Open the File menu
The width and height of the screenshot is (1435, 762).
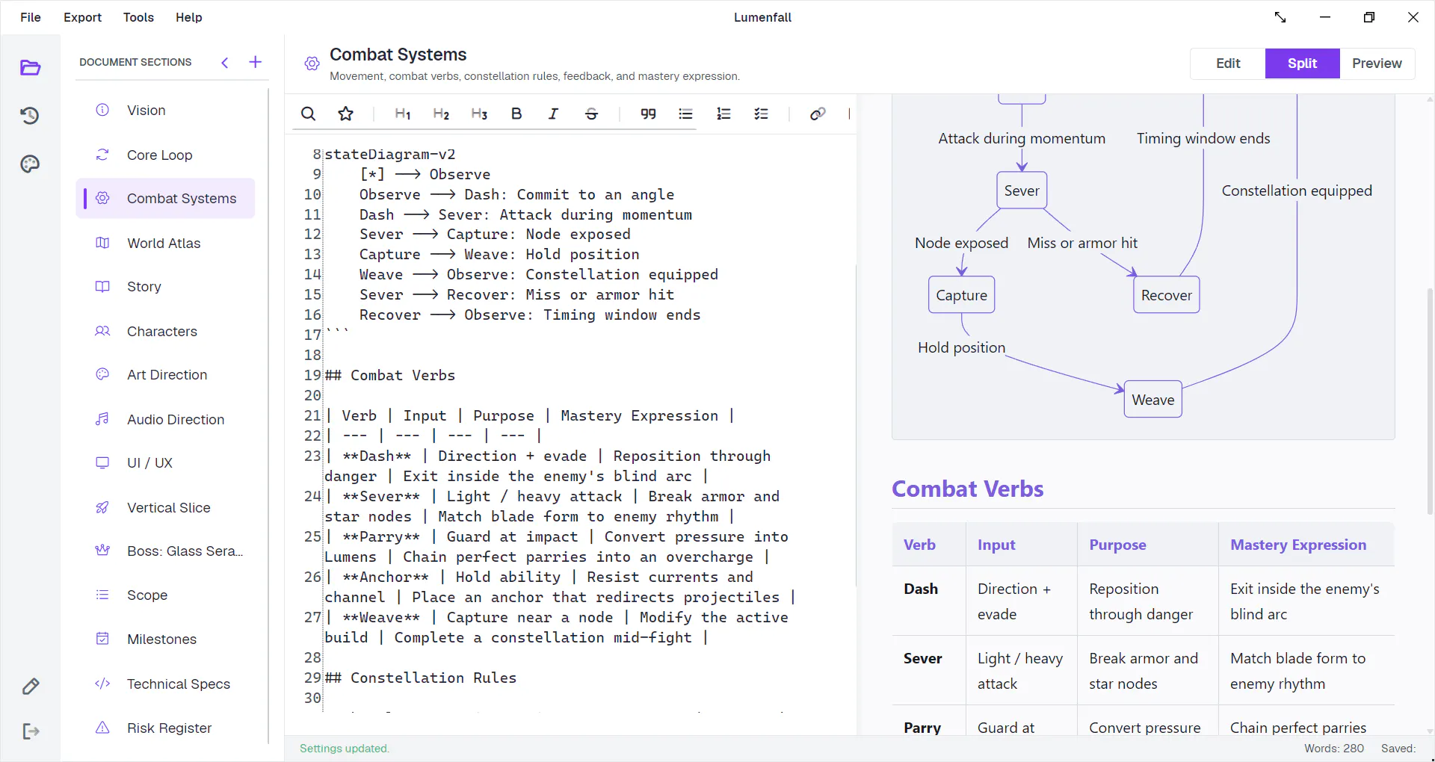point(31,17)
